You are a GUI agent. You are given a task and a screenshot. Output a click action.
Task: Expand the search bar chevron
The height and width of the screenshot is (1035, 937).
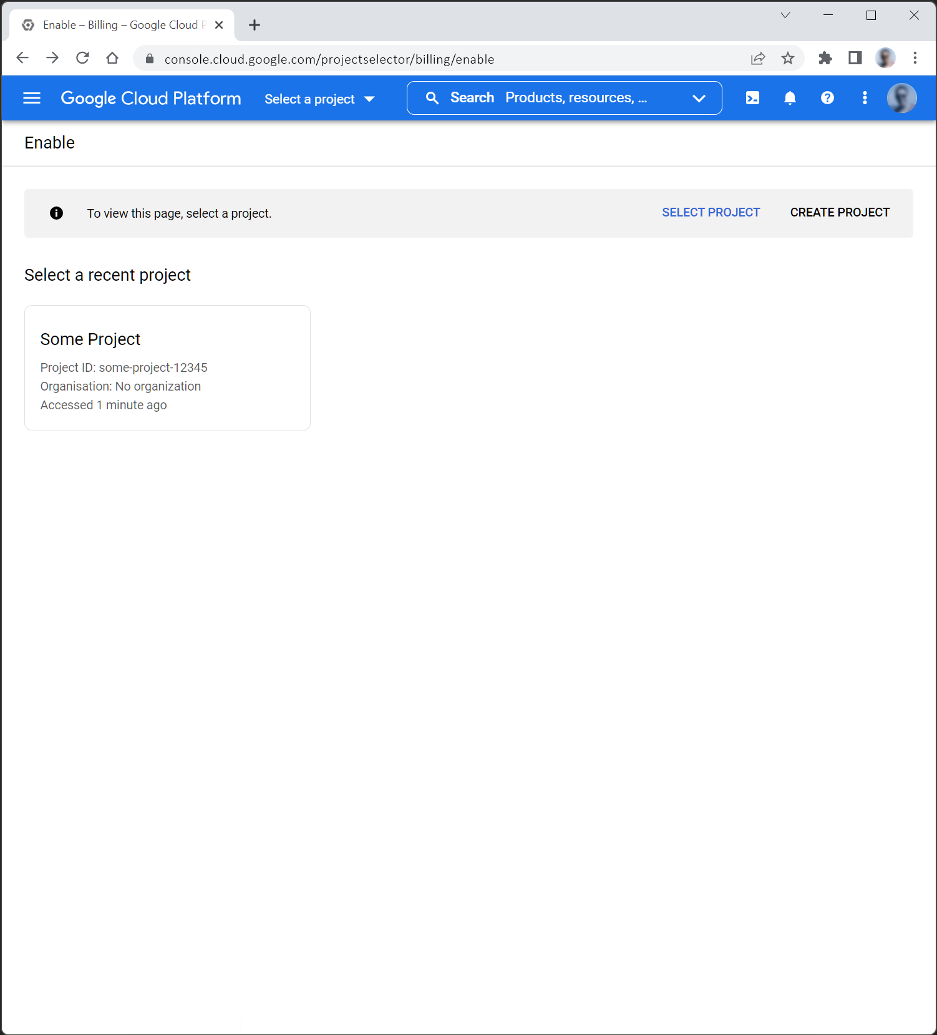click(x=699, y=99)
